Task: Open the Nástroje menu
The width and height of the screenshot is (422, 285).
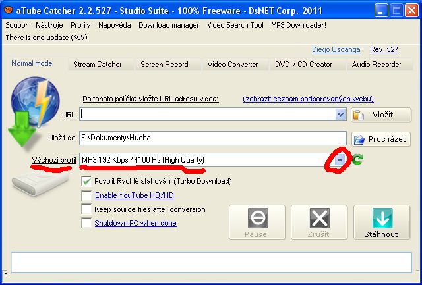Action: [49, 25]
